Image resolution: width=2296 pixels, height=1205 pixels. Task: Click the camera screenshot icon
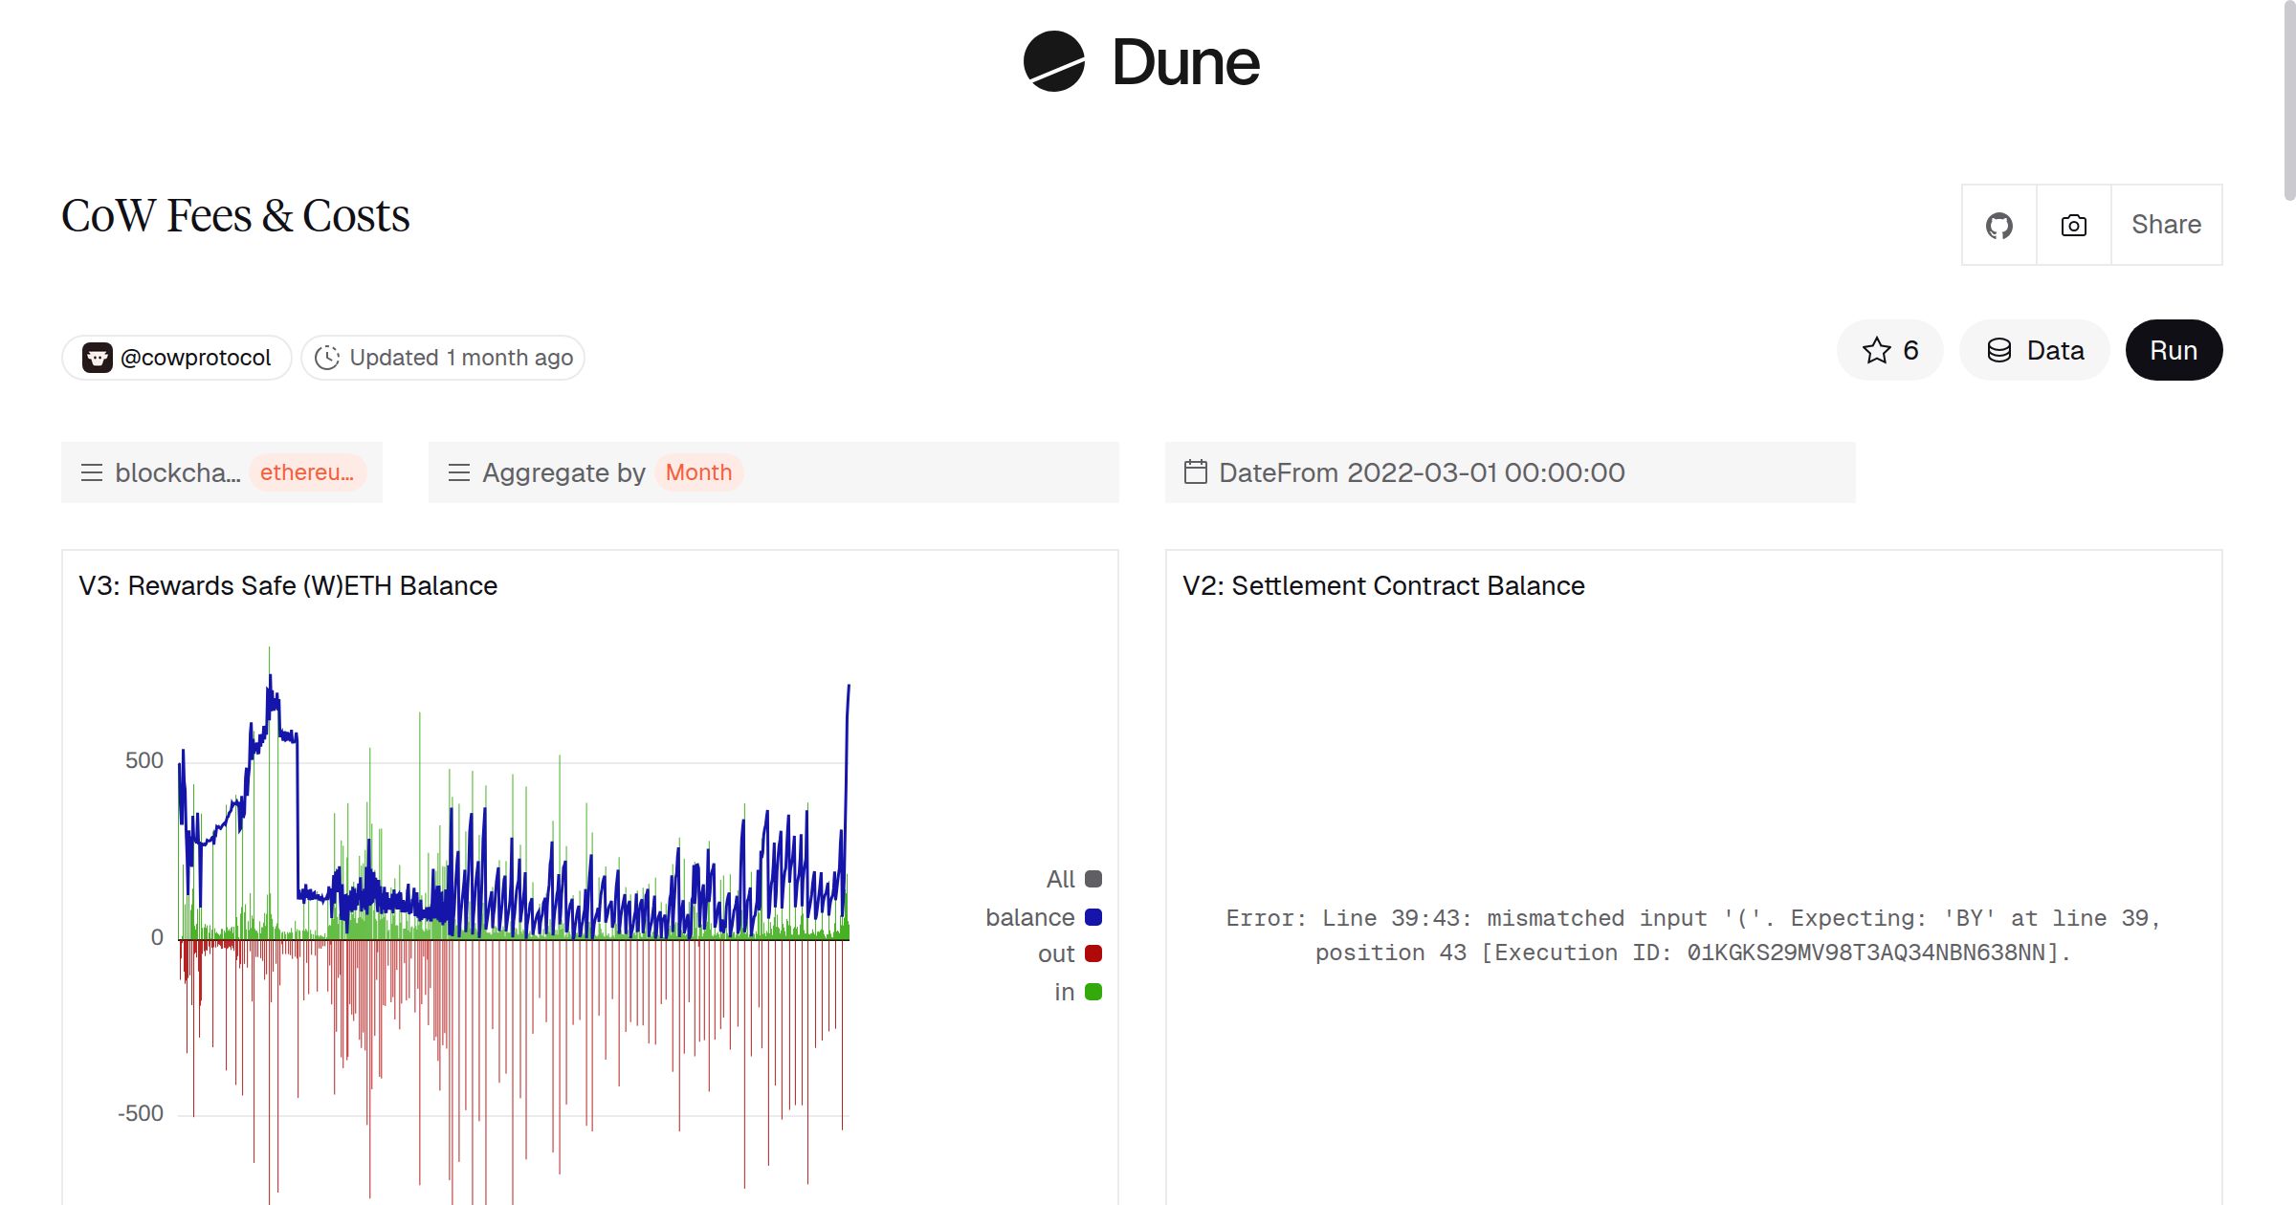2072,224
